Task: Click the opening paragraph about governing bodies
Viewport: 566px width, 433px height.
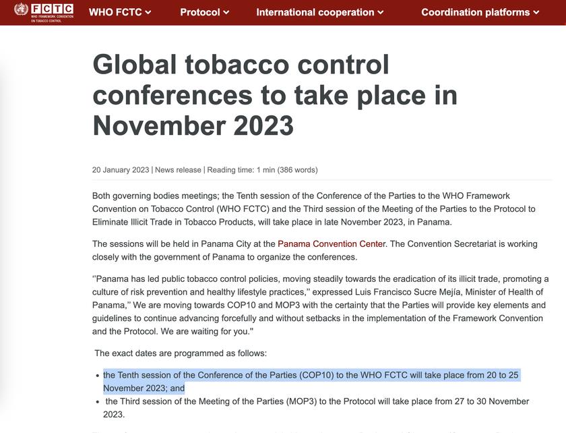Action: pyautogui.click(x=313, y=208)
